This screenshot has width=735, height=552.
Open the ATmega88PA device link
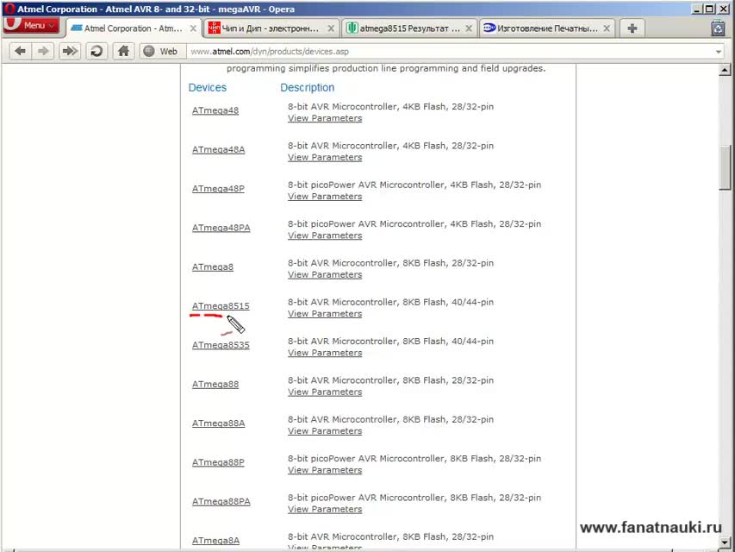pyautogui.click(x=221, y=502)
